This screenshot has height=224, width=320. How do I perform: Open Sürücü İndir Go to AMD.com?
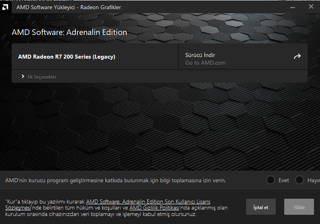click(243, 57)
